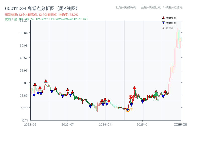Viewport: 201px width, 150px height.
Task: Click the blue key low triangle nearest the 2025-01 gridline
Action: (142, 102)
